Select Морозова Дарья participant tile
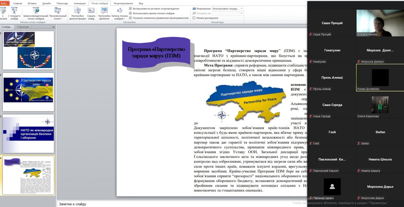The height and width of the screenshot is (207, 404). 380,187
